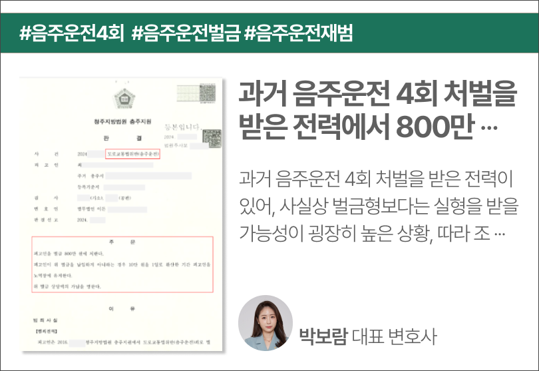
Task: Select the name 박보람 next to the photo
Action: (x=323, y=336)
